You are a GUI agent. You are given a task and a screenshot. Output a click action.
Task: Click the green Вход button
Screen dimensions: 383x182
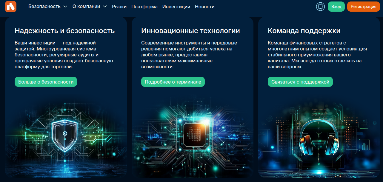pyautogui.click(x=336, y=7)
